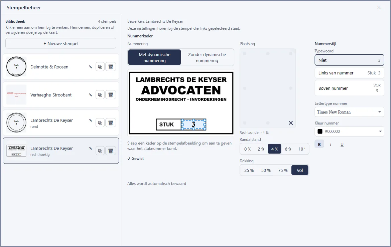Set Dekking to 25 %
The image size is (391, 247).
pyautogui.click(x=249, y=170)
